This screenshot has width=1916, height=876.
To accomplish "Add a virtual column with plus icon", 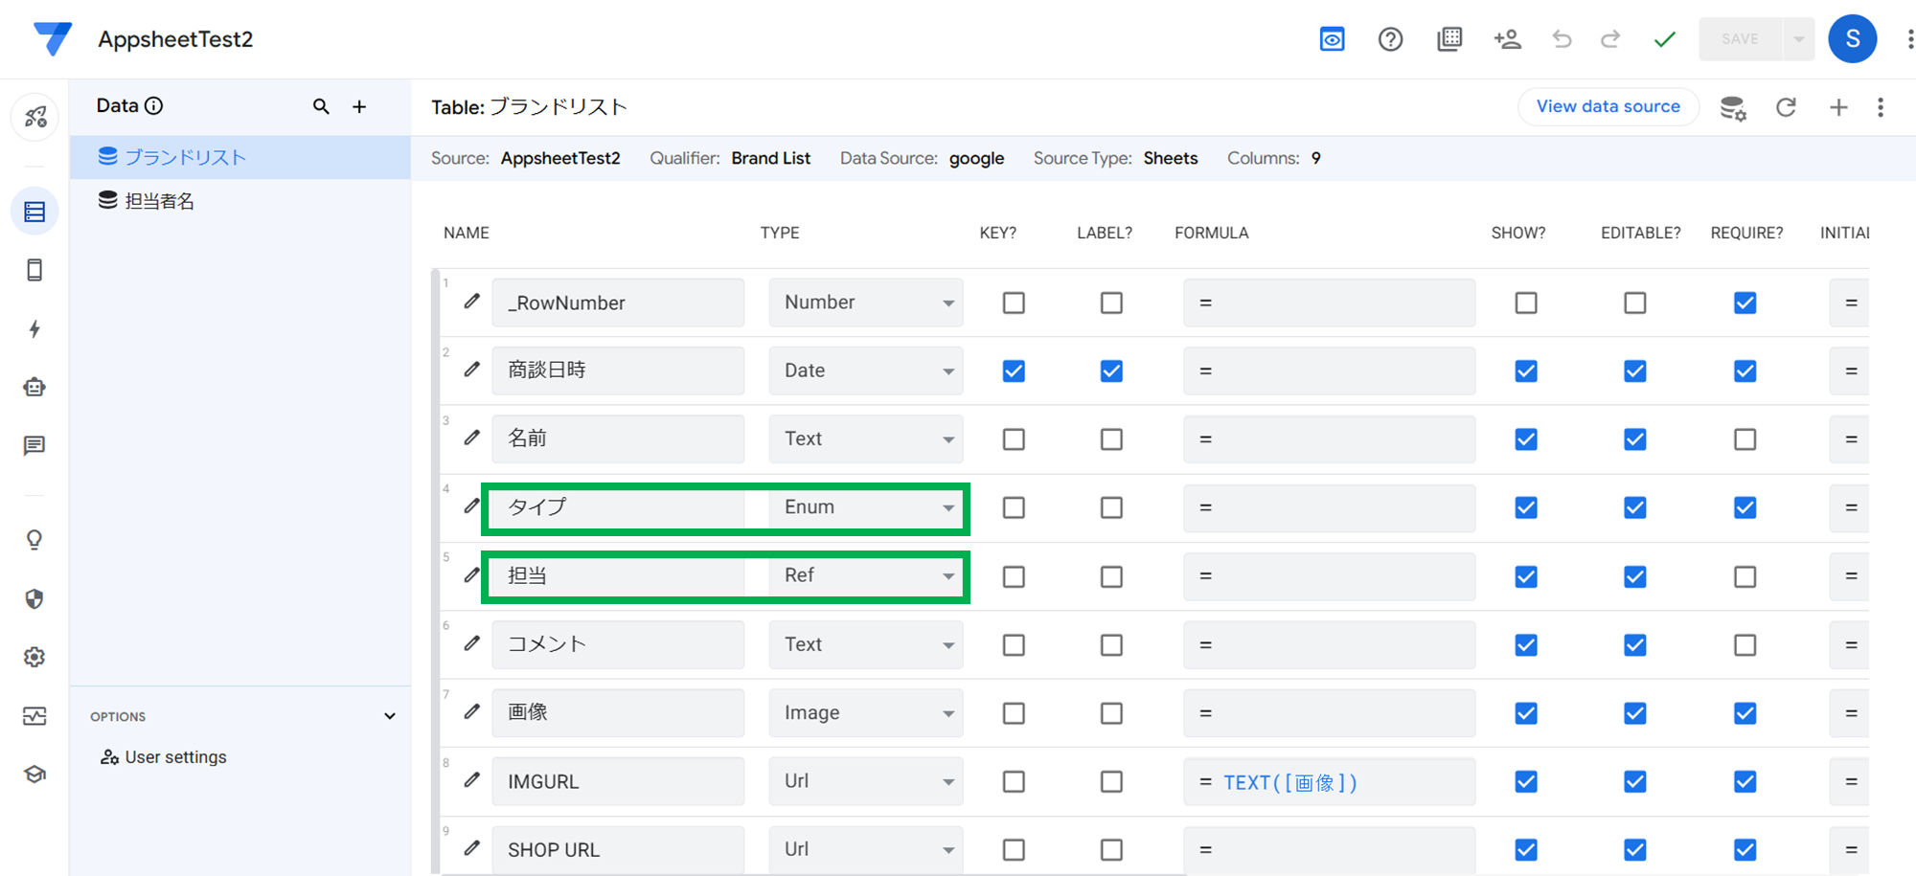I will 1838,107.
